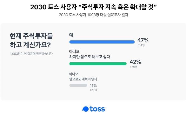
Task: Click the 123명 count under 11%
Action: click(93, 90)
